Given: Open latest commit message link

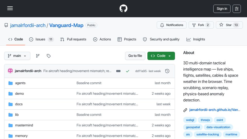Looking at the screenshot, I should pyautogui.click(x=77, y=71).
